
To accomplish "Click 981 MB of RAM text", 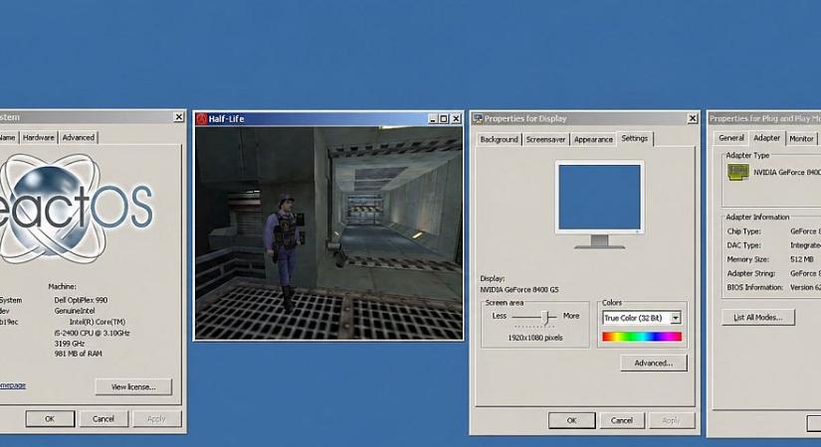I will pyautogui.click(x=78, y=354).
